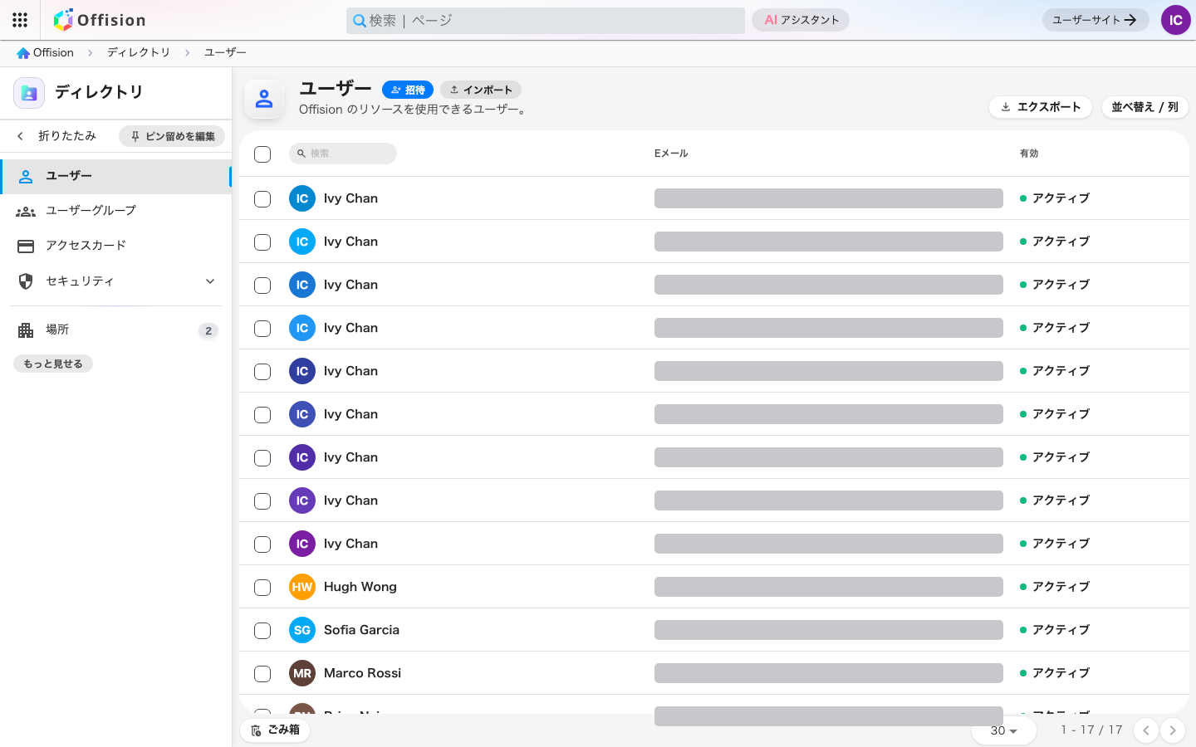Check the ninth Ivy Chan row checkbox

point(262,544)
